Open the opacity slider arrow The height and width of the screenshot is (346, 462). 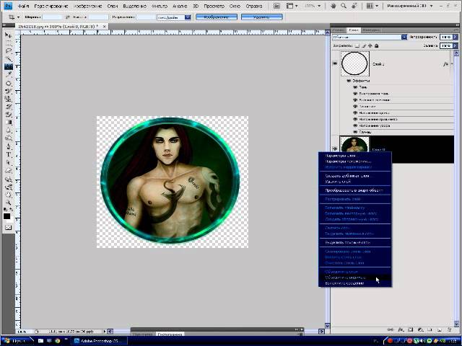point(456,37)
